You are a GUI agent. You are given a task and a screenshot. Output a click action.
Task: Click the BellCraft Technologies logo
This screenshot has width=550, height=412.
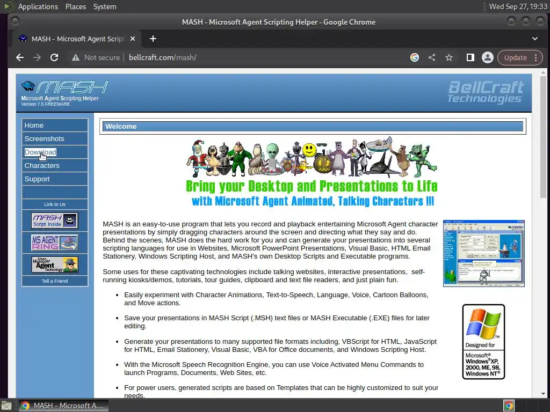tap(486, 92)
